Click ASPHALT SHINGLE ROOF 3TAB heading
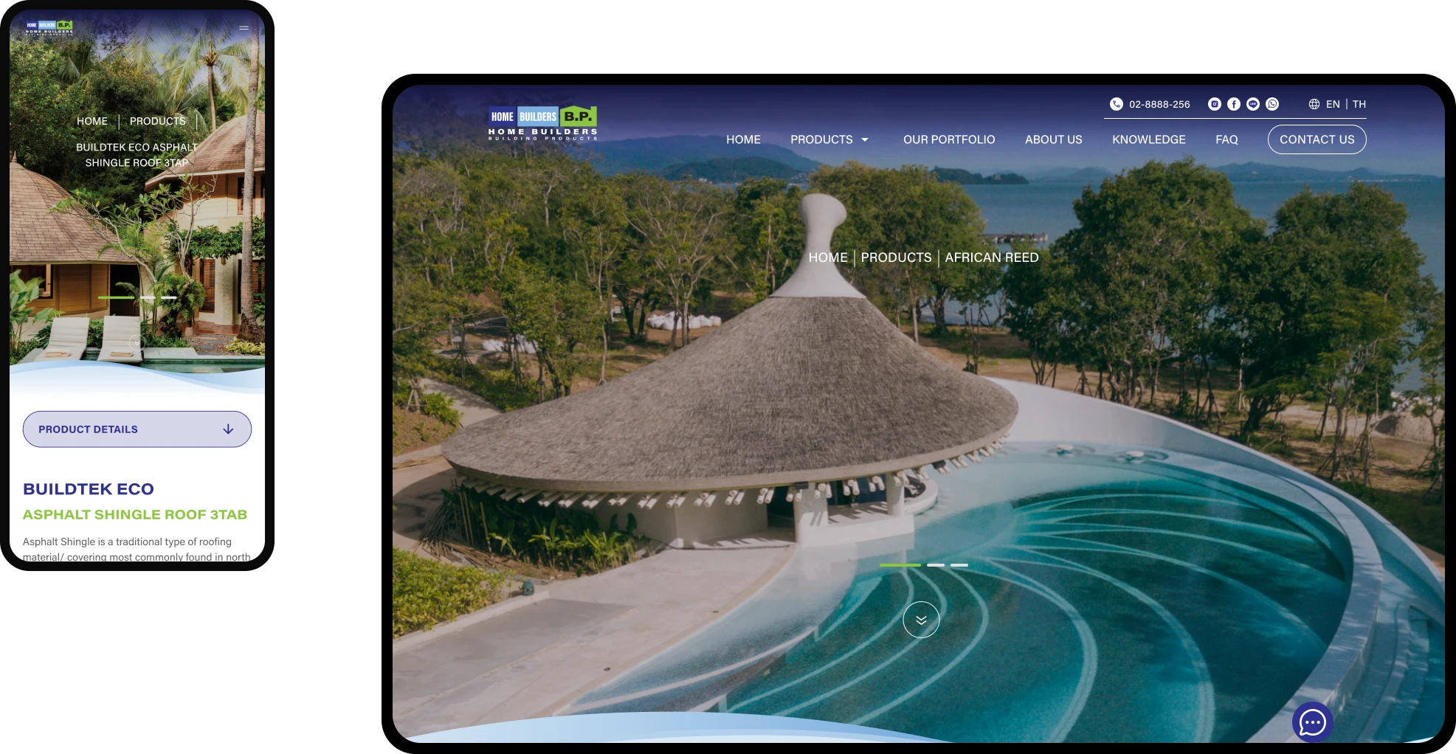 point(135,515)
